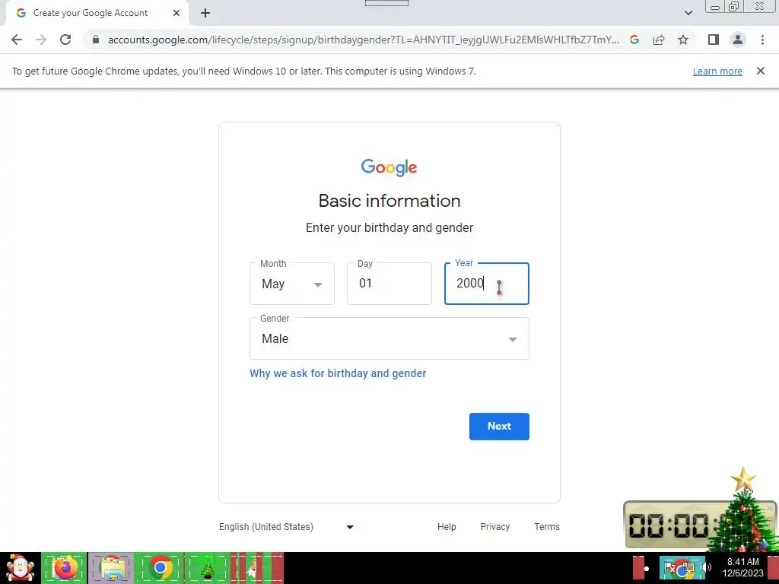Bookmark this page with the star
This screenshot has width=779, height=584.
[683, 40]
